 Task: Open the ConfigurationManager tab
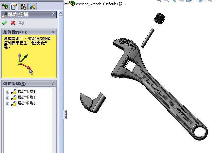23,6
